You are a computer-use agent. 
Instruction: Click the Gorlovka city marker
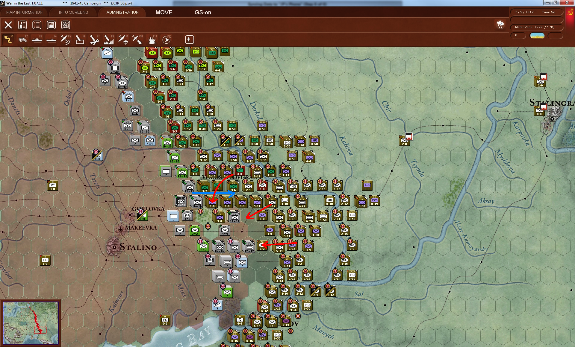click(130, 215)
